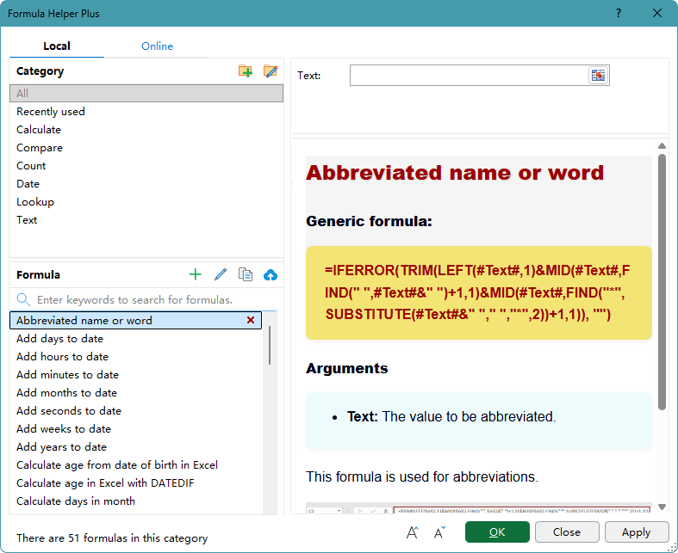Click the yellow generic formula box
This screenshot has height=553, width=678.
[479, 292]
